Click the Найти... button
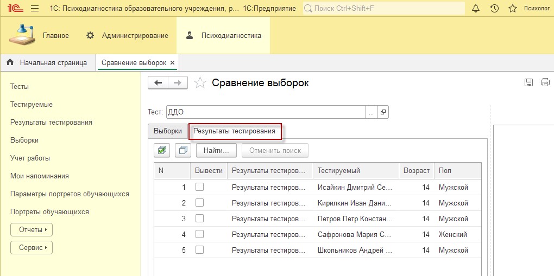This screenshot has width=554, height=276. click(216, 150)
